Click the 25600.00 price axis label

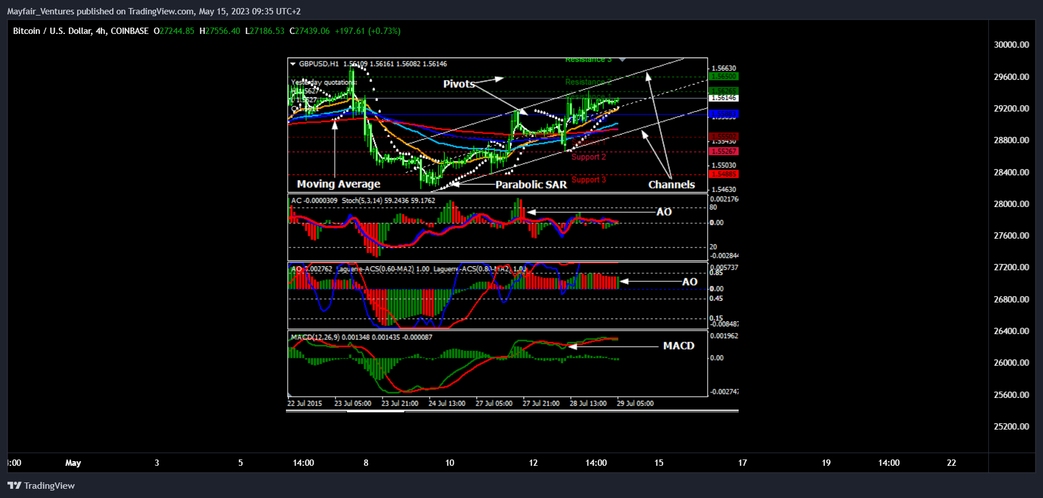1011,394
